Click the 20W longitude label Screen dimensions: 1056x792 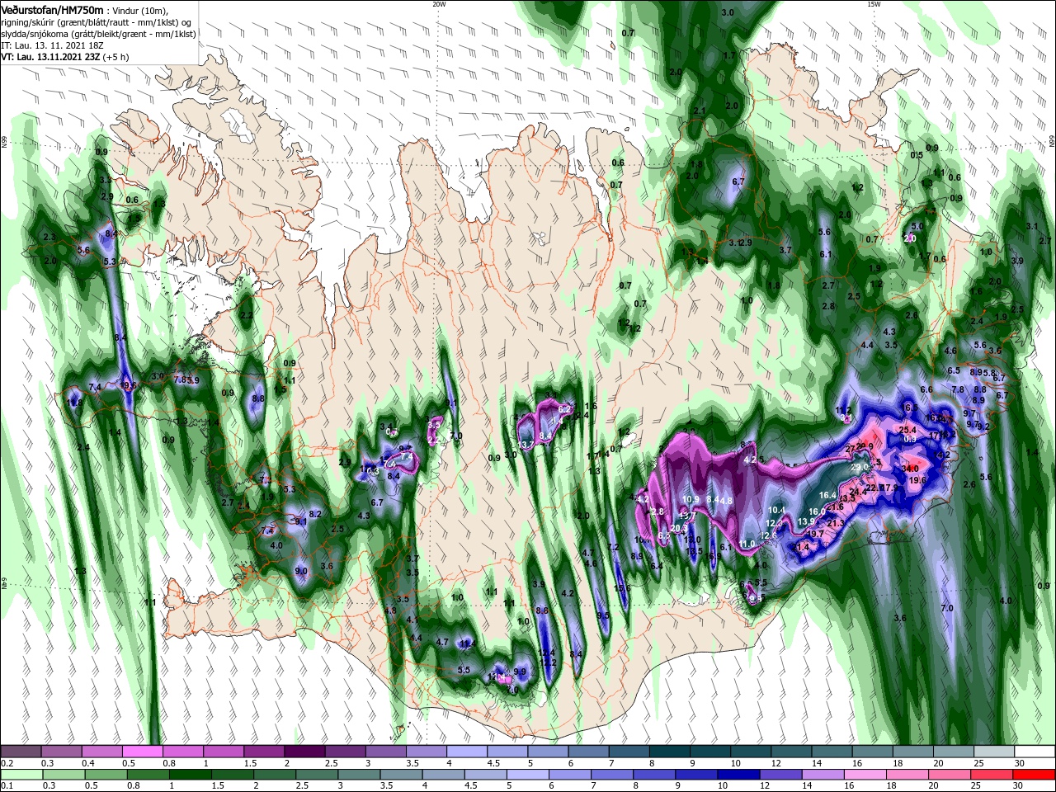(439, 4)
